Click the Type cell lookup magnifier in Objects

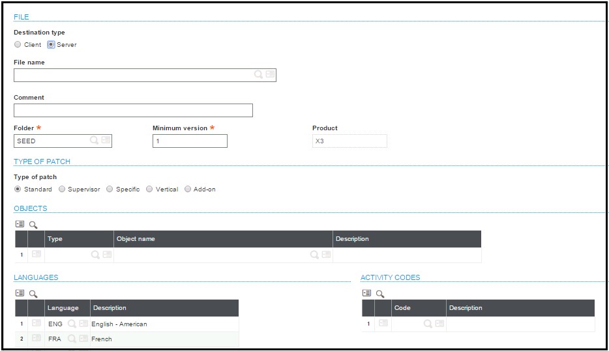[x=95, y=255]
